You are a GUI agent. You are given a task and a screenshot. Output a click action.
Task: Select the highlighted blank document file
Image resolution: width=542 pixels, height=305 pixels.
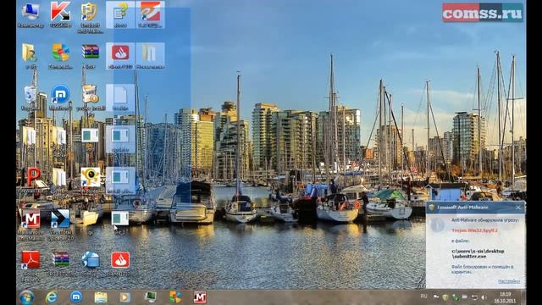[x=120, y=95]
